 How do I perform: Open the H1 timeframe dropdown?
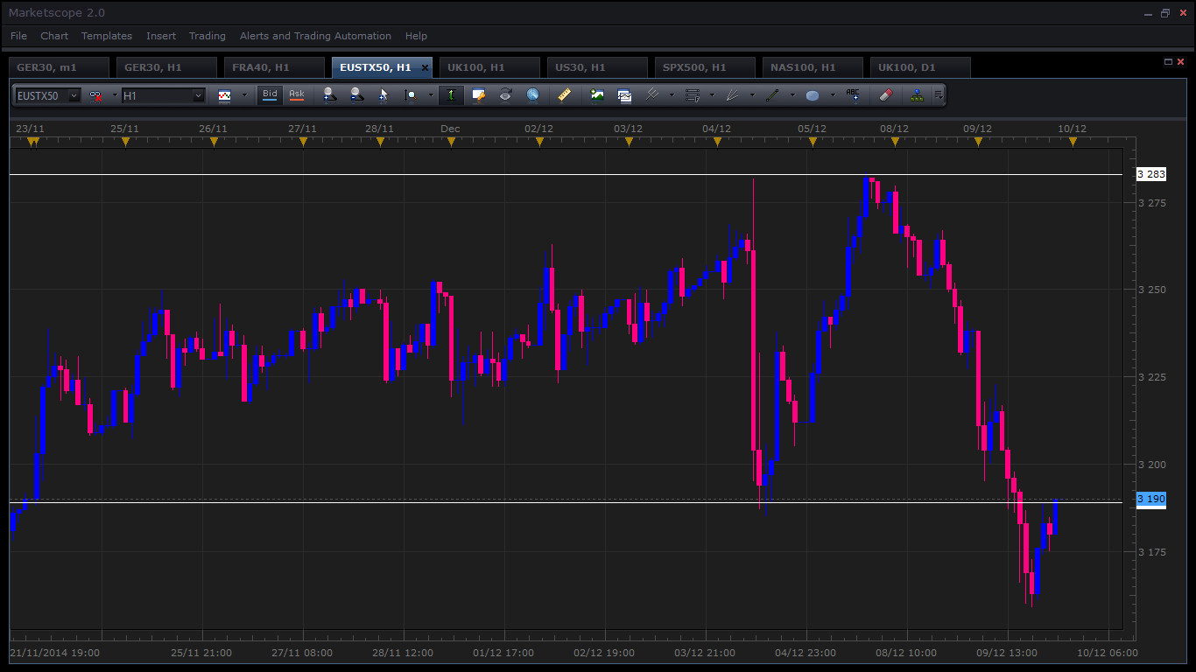(164, 95)
